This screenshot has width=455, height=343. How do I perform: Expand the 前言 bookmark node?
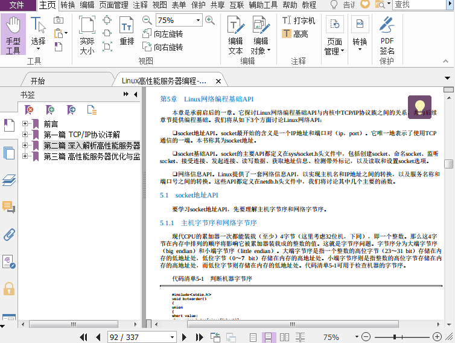pos(25,124)
